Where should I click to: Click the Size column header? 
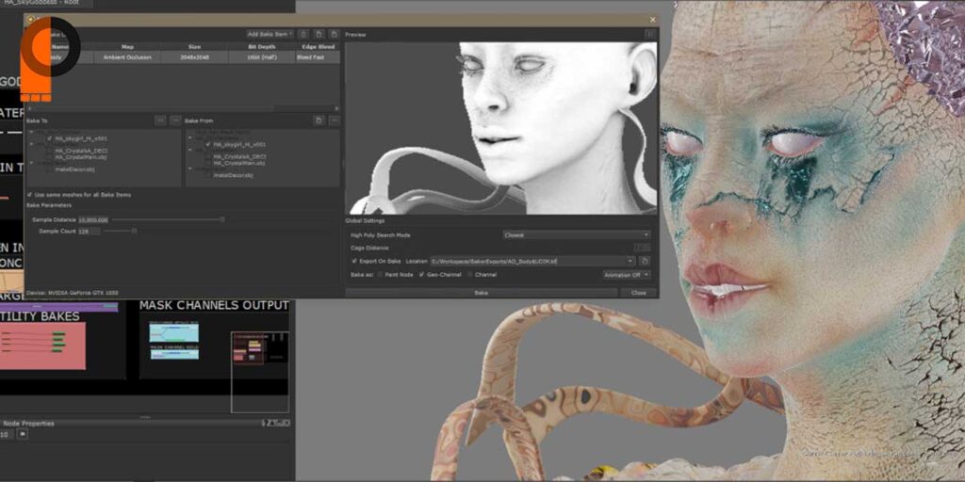click(x=195, y=46)
